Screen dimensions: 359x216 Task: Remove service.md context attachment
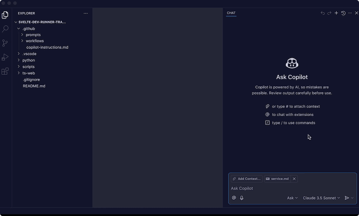click(x=294, y=179)
